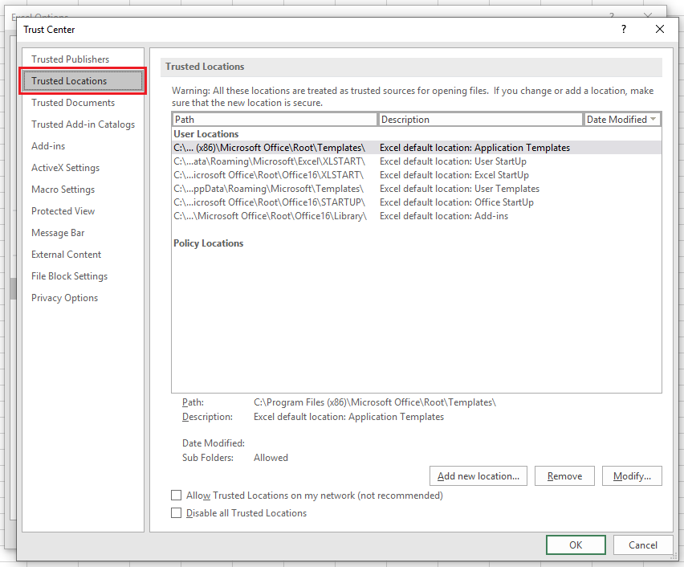Screen dimensions: 684x567
Task: Open the Trusted Documents section
Action: coord(73,103)
